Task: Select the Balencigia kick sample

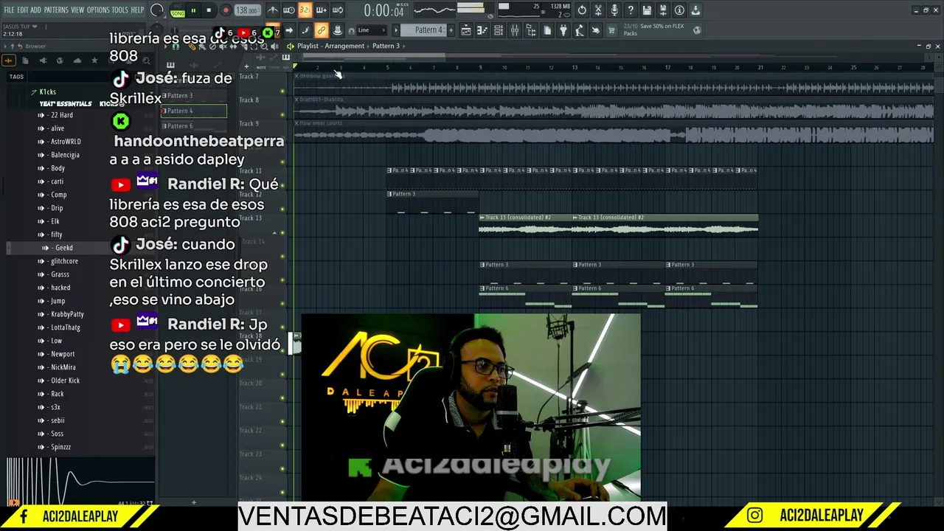Action: point(65,155)
